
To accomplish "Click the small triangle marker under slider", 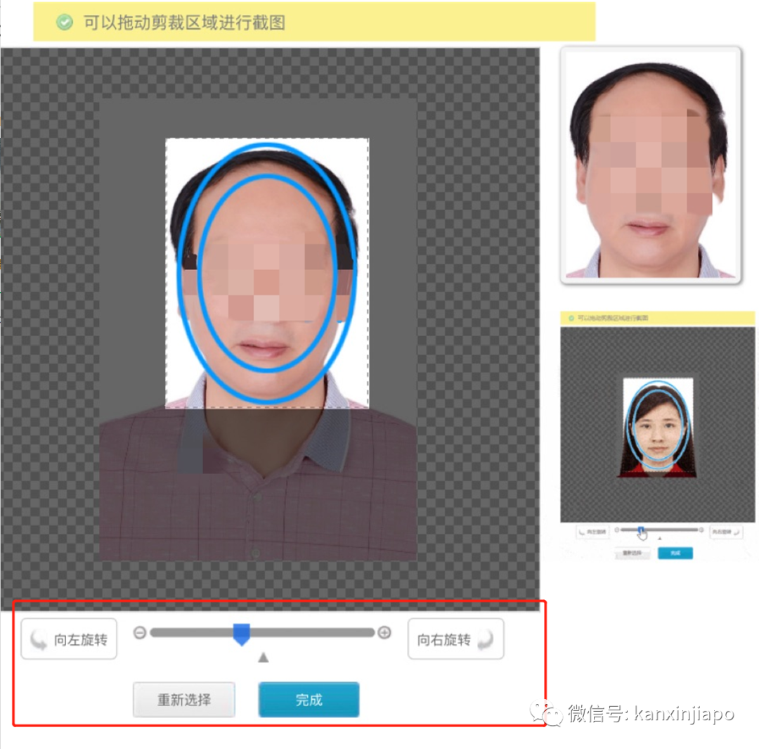I will click(x=264, y=658).
